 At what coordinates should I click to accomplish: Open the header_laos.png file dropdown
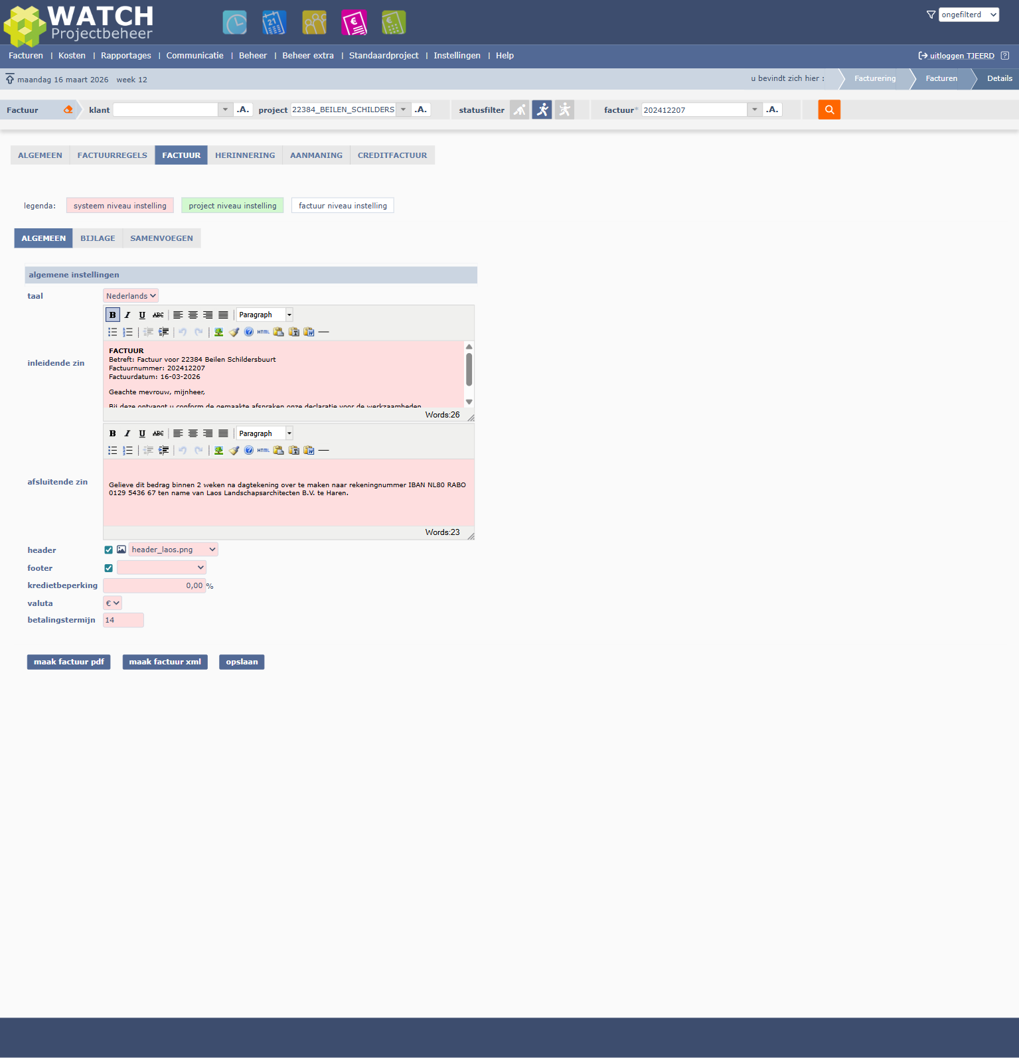pyautogui.click(x=173, y=550)
